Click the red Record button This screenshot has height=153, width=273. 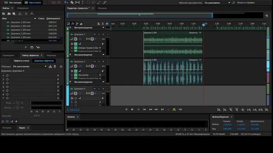pos(168,110)
